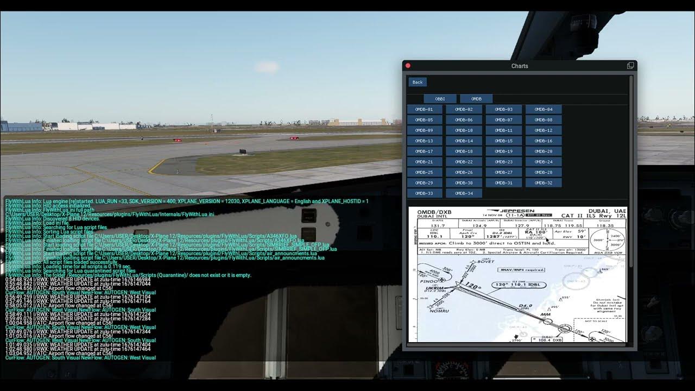Click the OMDB-23 chart button

click(x=504, y=162)
